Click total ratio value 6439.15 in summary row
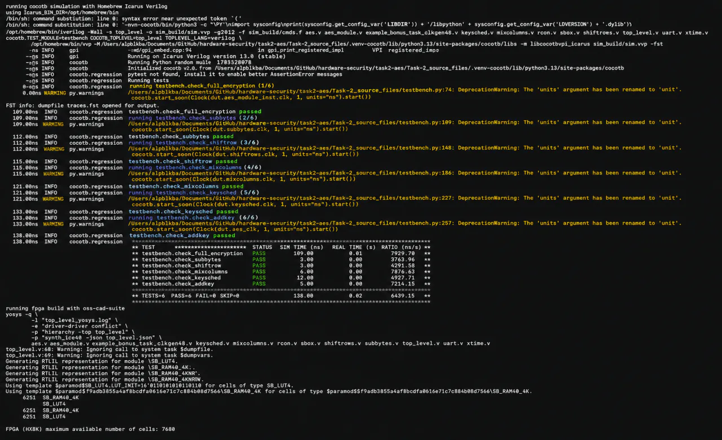Screen dimensions: 722x440 403,296
